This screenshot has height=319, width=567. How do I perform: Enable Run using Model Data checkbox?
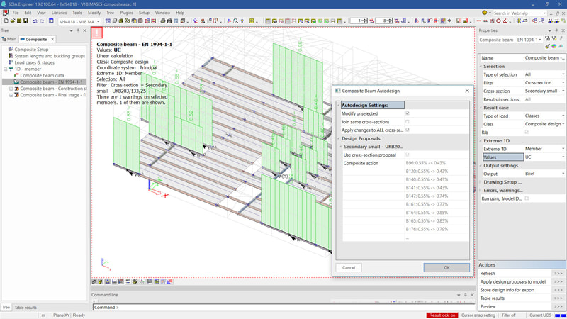[x=527, y=198]
